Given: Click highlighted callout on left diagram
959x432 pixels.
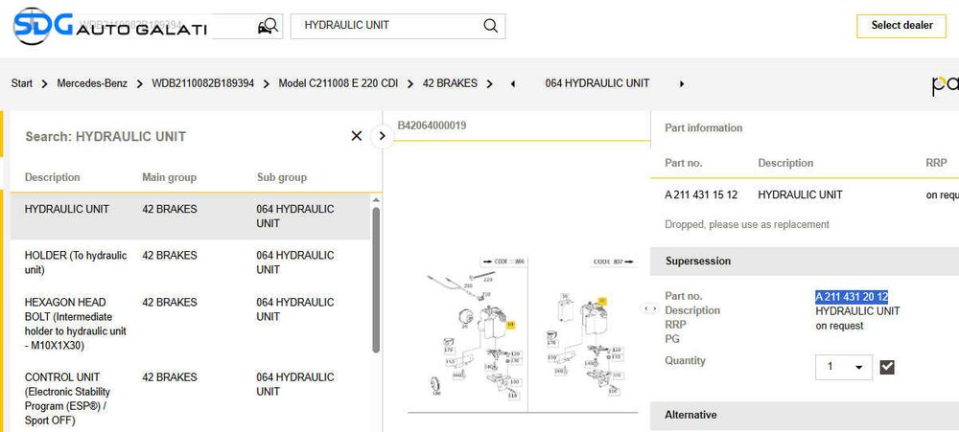Looking at the screenshot, I should point(511,325).
